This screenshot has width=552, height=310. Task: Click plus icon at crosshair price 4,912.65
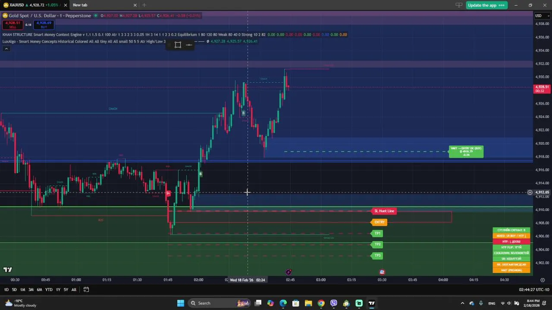click(x=530, y=192)
